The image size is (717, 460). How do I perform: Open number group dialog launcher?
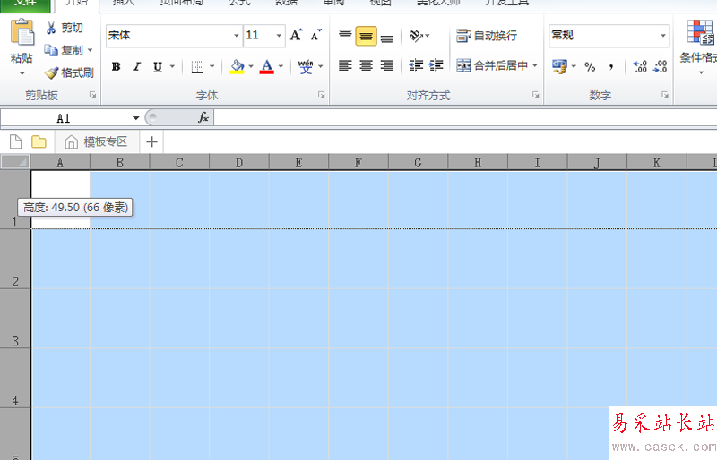coord(665,95)
